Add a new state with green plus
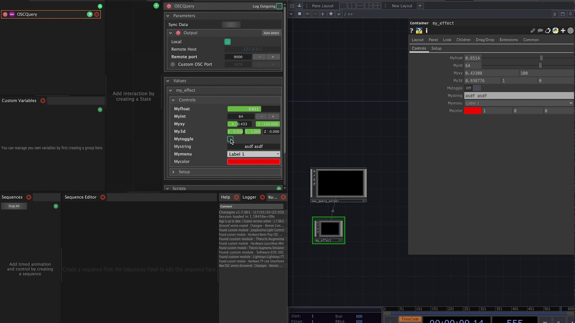Image resolution: width=575 pixels, height=323 pixels. tap(156, 6)
